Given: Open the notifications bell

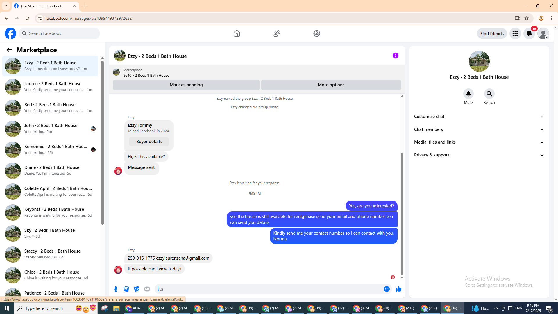Looking at the screenshot, I should pyautogui.click(x=529, y=33).
